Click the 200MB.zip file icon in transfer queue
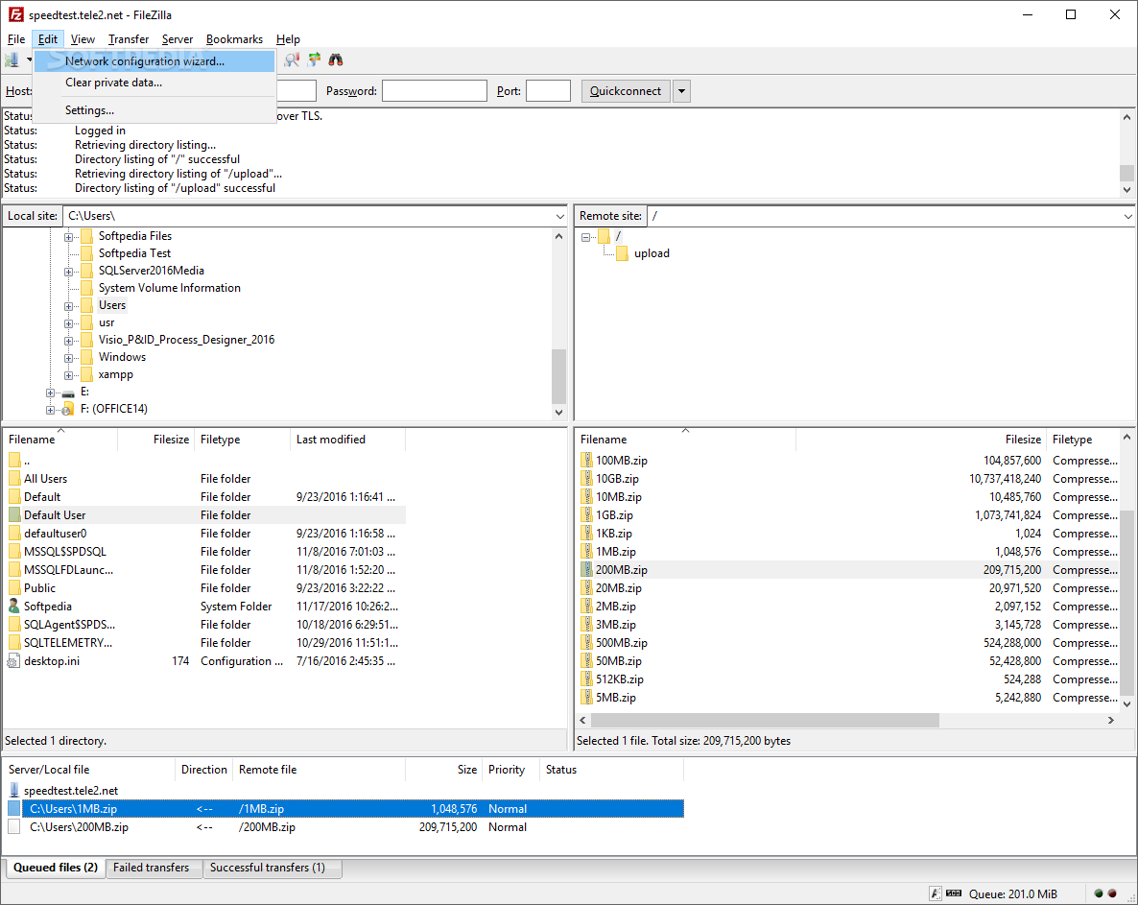This screenshot has width=1138, height=905. pos(13,826)
